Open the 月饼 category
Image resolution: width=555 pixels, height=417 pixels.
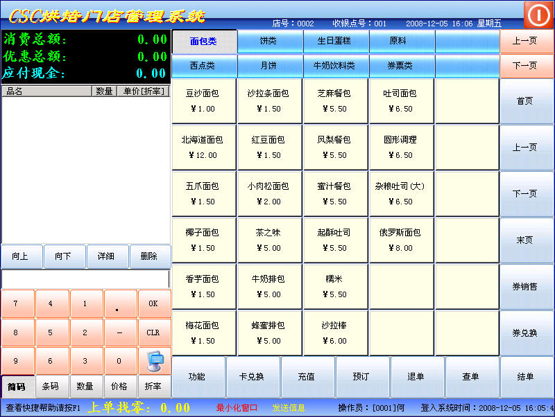[x=270, y=66]
